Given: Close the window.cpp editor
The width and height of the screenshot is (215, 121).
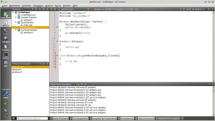Looking at the screenshot, I should coord(213,9).
